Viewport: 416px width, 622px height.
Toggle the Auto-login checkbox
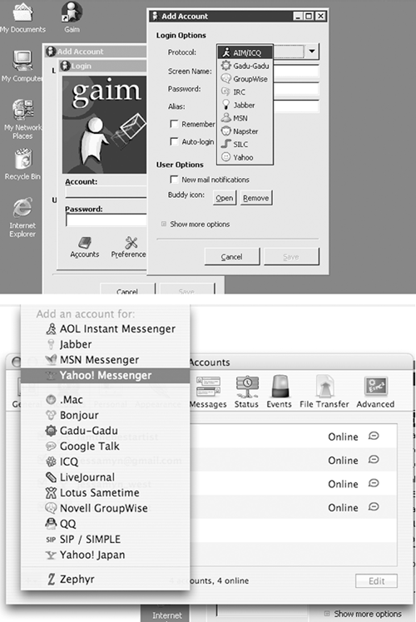click(174, 141)
